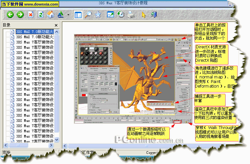The width and height of the screenshot is (250, 164).
Task: Go to the Home page icon
Action: (x=50, y=14)
